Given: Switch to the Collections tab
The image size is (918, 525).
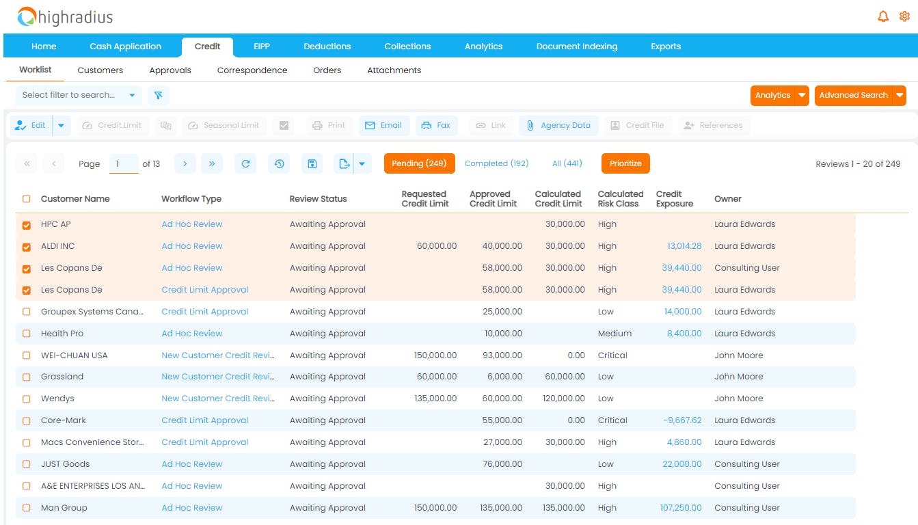Looking at the screenshot, I should click(407, 46).
